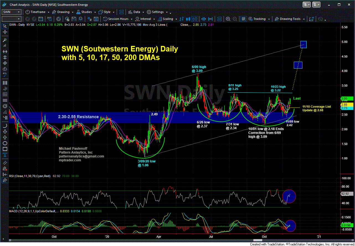This screenshot has height=246, width=355.
Task: Click the remove drawing objects icon
Action: 5,168
